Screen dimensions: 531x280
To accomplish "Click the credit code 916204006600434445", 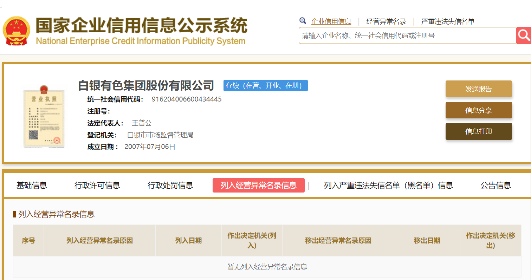I will coord(187,99).
